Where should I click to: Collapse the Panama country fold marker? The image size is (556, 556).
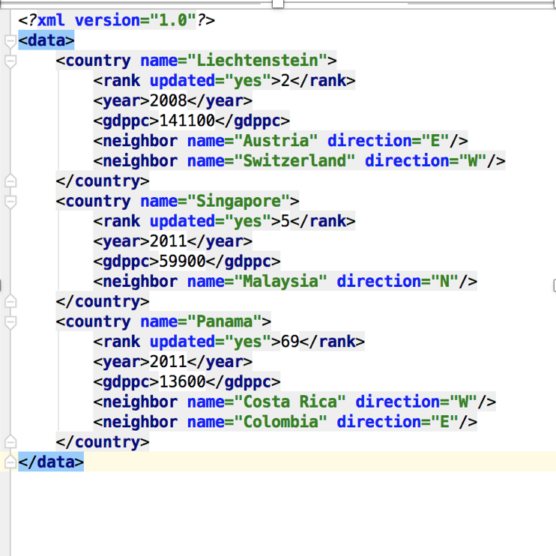coord(10,322)
